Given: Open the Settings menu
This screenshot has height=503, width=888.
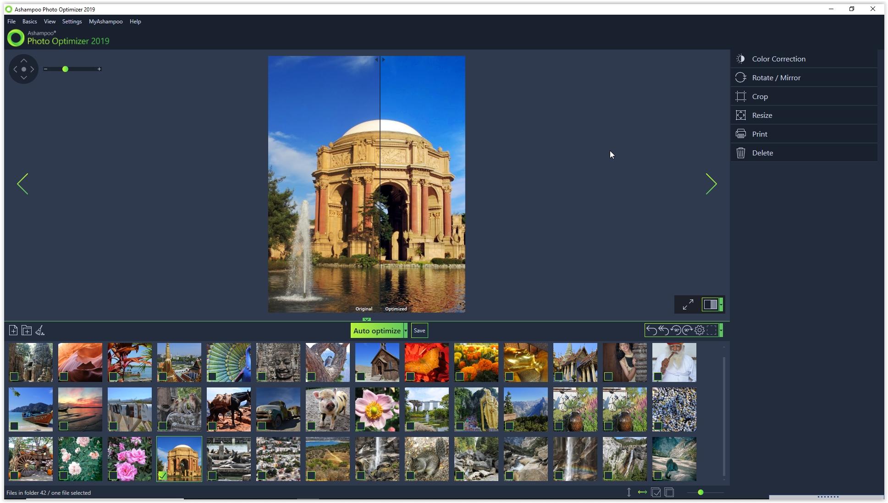Looking at the screenshot, I should click(x=72, y=22).
